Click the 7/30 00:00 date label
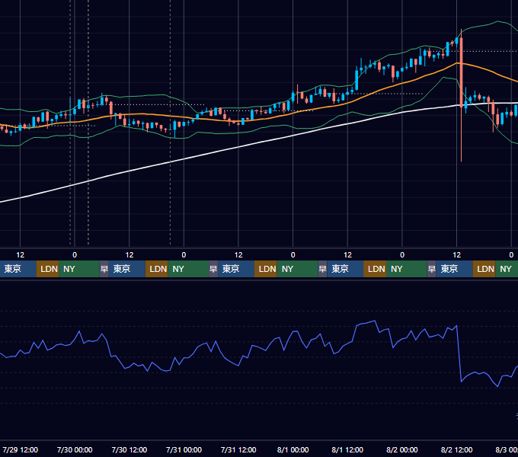 coord(75,449)
